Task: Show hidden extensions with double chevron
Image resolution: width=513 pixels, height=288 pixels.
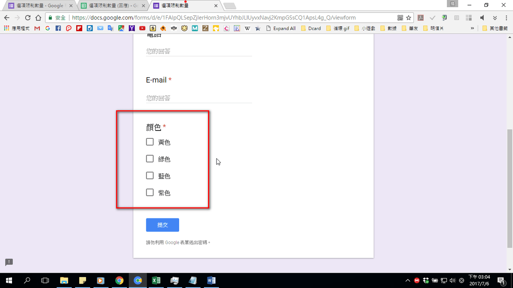Action: 495,18
